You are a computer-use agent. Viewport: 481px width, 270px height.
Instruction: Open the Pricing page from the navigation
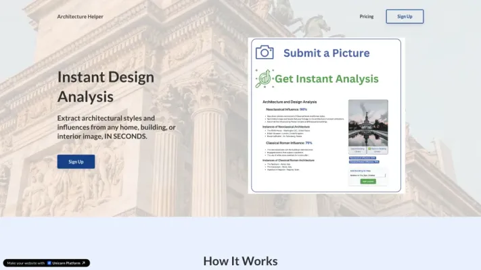coord(366,16)
